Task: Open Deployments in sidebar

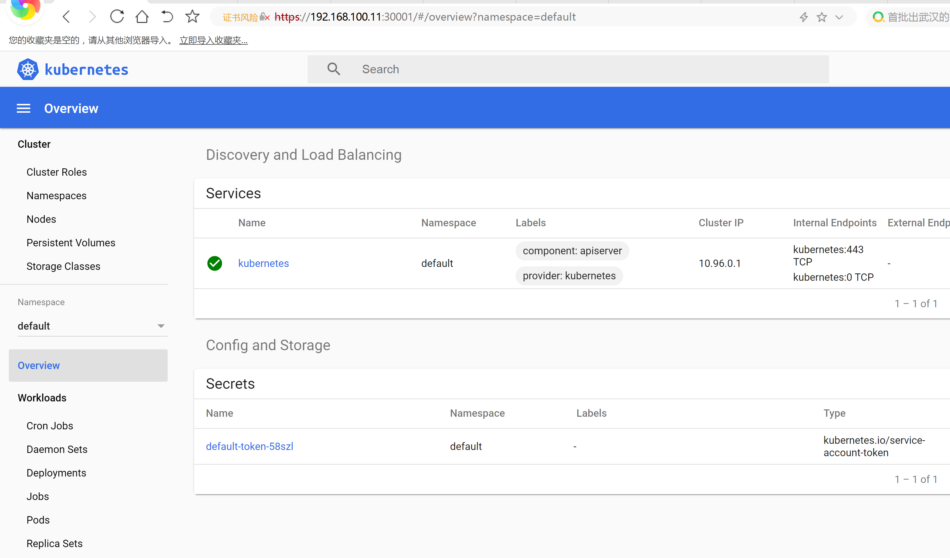Action: pyautogui.click(x=56, y=473)
